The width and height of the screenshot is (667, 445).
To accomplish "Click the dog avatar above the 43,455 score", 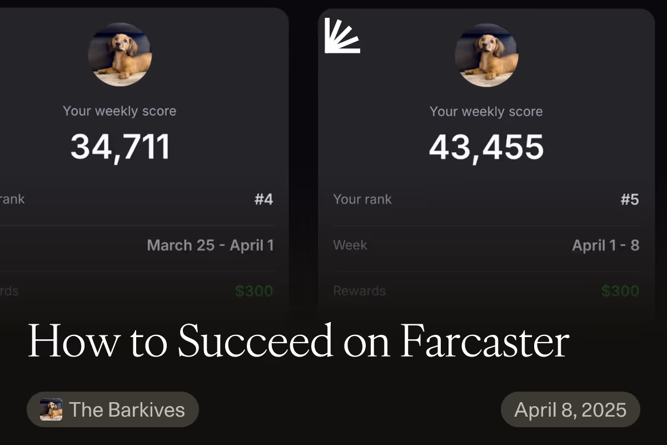I will (486, 55).
